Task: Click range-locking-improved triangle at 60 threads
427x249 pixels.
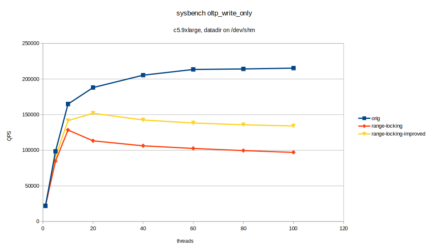Action: 193,123
